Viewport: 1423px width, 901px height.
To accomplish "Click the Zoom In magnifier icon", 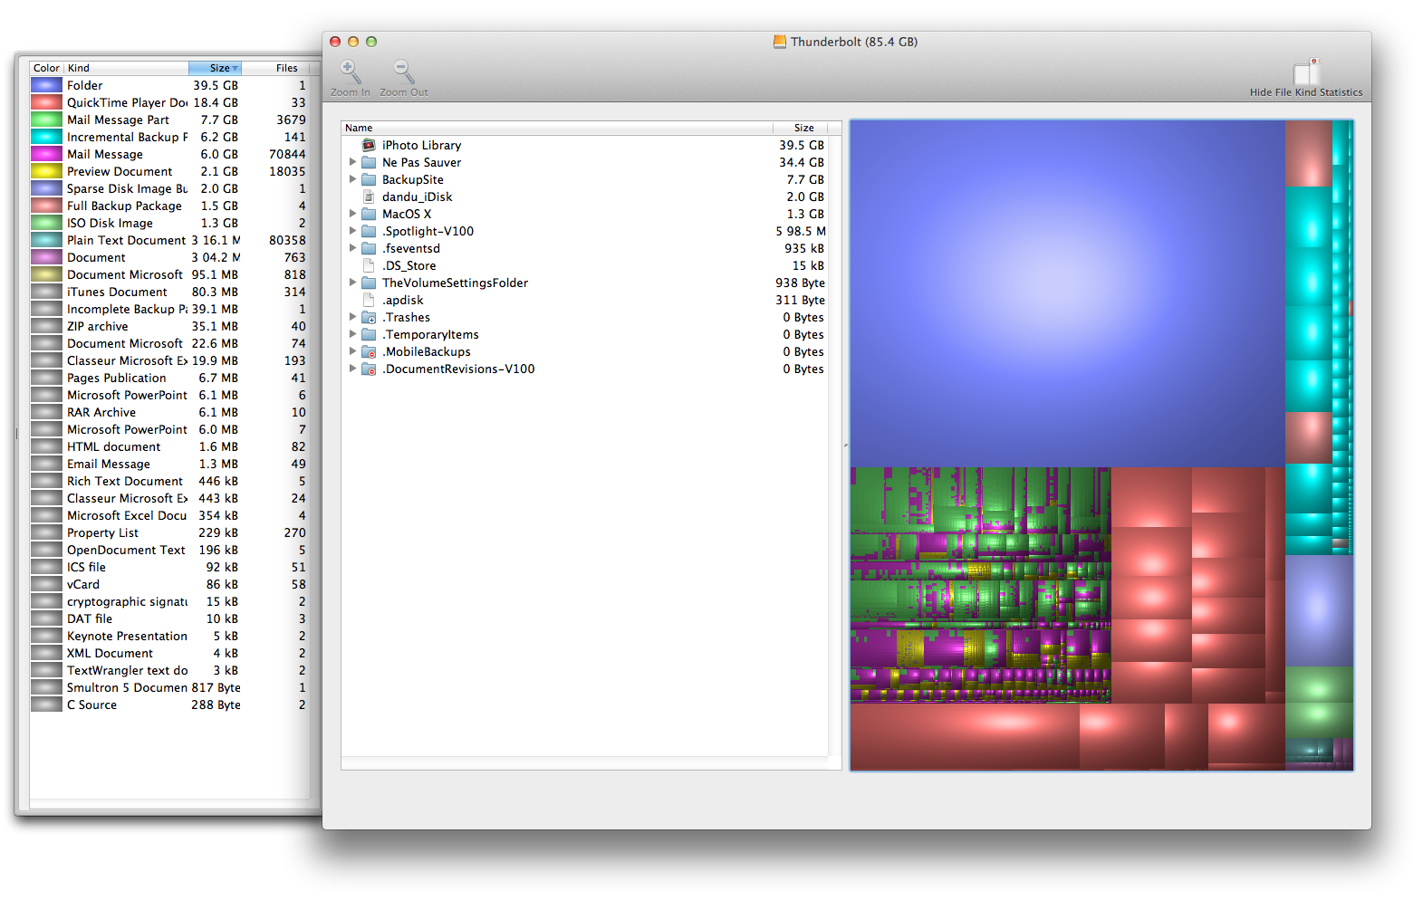I will tap(350, 72).
